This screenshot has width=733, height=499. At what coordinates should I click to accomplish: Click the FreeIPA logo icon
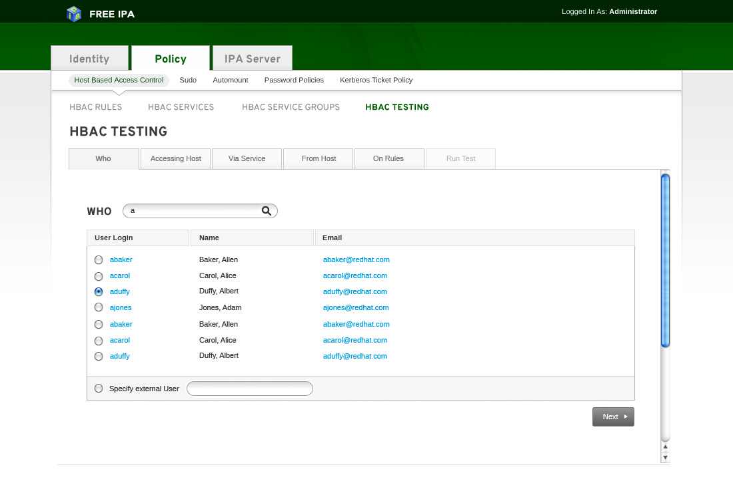tap(74, 13)
